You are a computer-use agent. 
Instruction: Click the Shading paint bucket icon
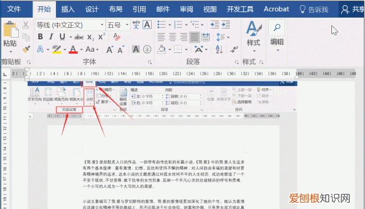[162, 50]
